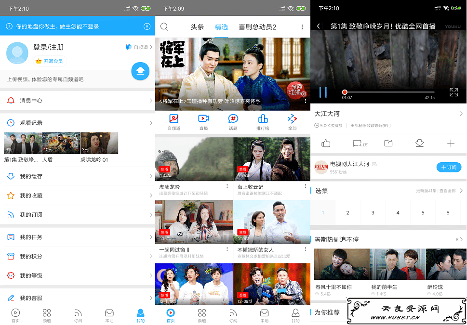Close the blue login banner
This screenshot has height=325, width=467.
click(147, 26)
